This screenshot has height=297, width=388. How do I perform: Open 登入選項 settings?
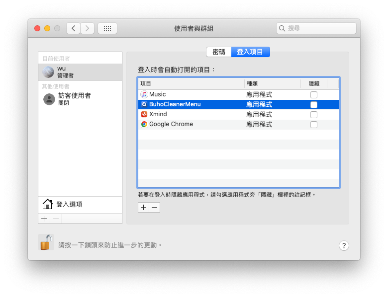pos(80,204)
